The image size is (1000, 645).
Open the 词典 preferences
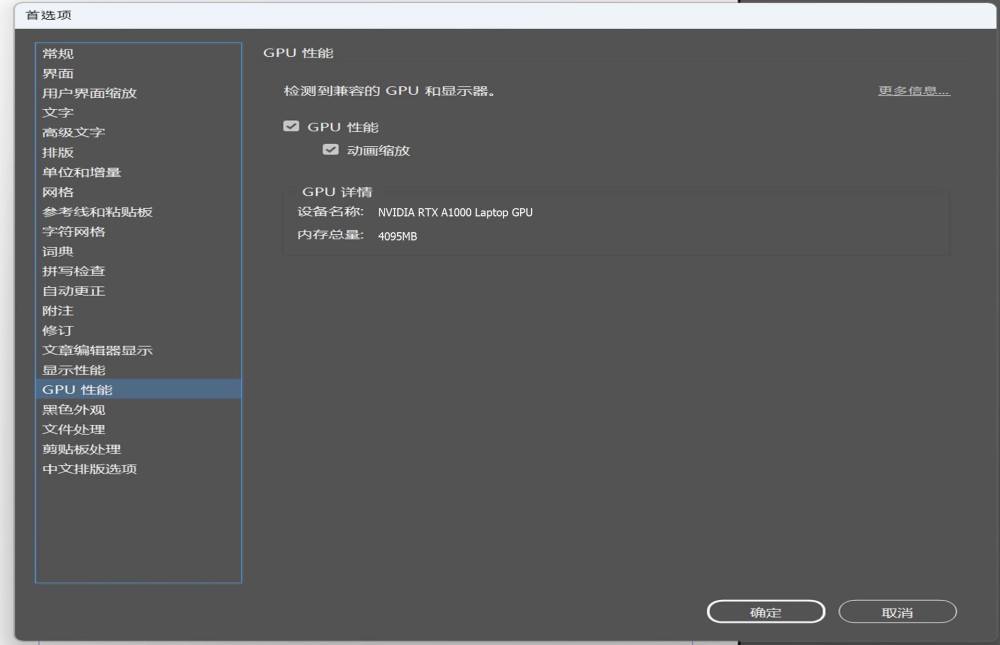[58, 251]
